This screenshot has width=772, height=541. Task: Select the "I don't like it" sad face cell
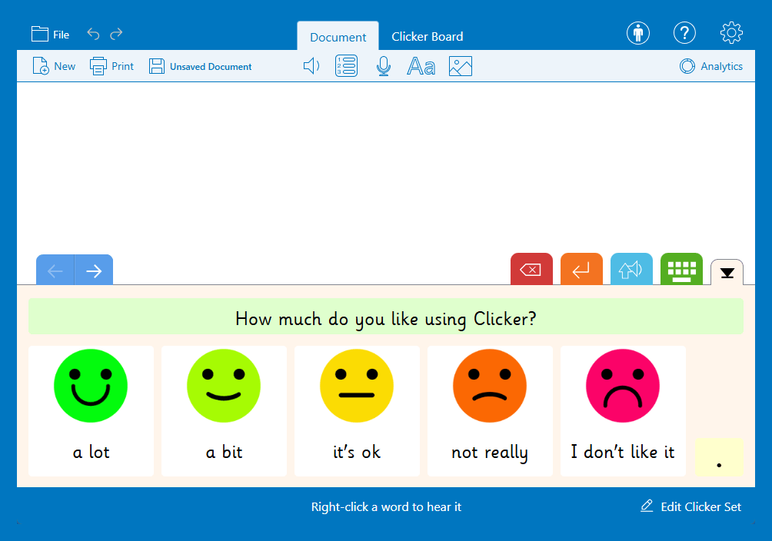point(623,411)
